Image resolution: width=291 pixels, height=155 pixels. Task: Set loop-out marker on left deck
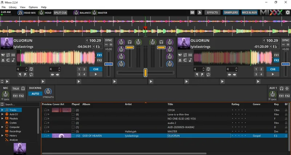click(25, 75)
